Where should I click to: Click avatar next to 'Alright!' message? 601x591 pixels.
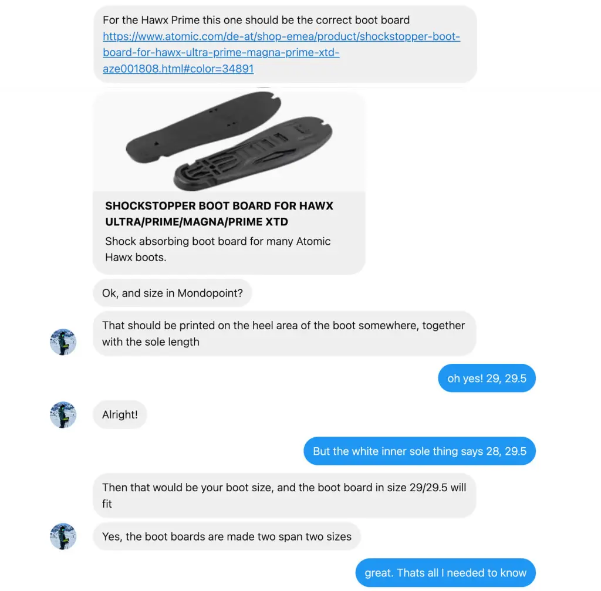tap(63, 415)
